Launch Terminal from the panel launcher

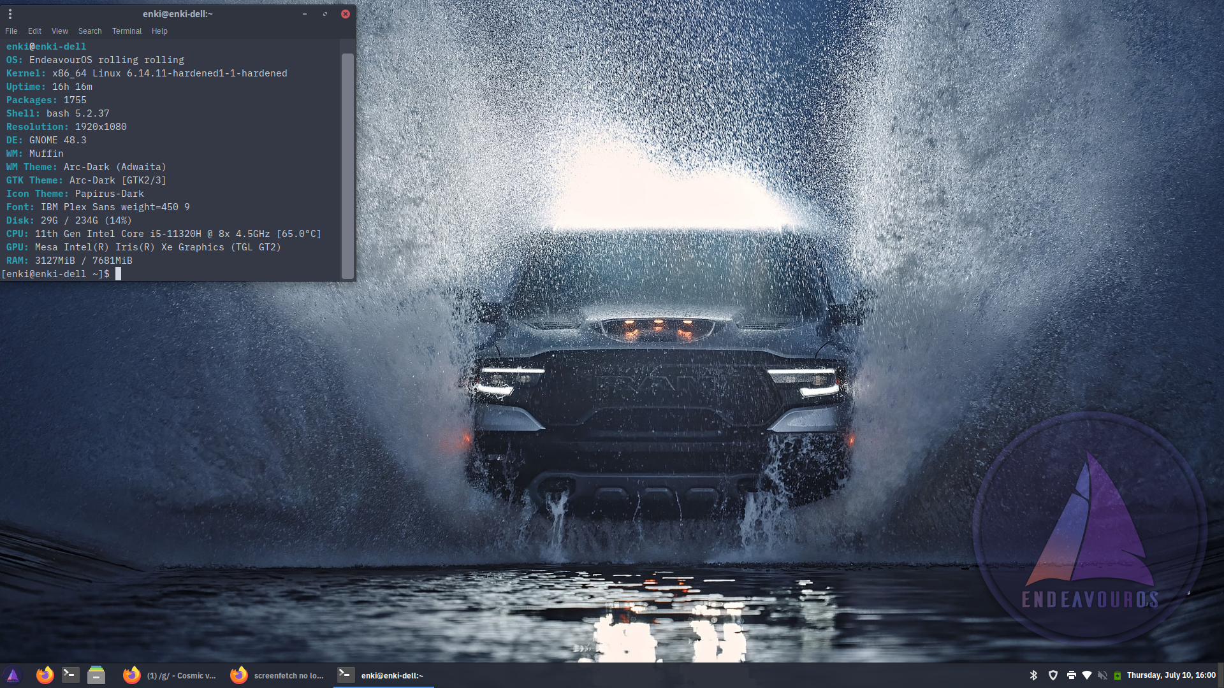point(70,675)
